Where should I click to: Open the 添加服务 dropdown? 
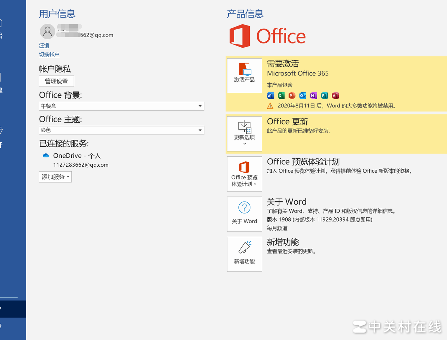(x=55, y=177)
